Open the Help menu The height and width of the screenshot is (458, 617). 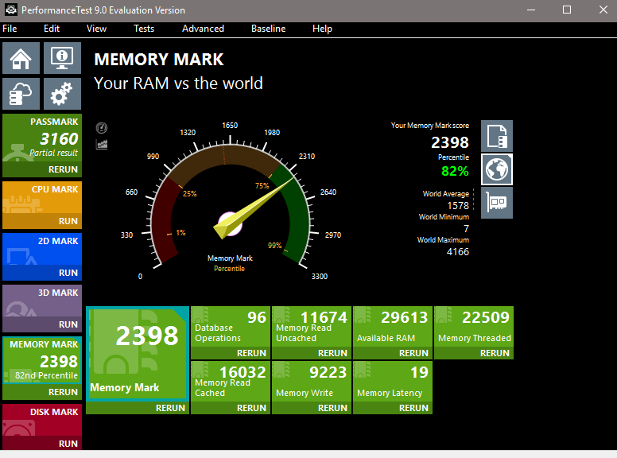click(x=322, y=29)
